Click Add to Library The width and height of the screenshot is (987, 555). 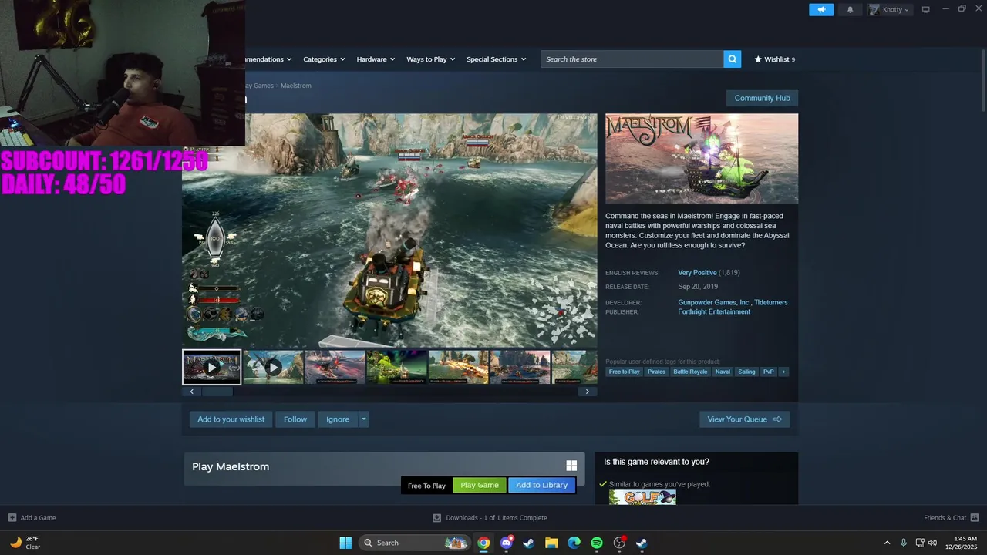coord(541,485)
